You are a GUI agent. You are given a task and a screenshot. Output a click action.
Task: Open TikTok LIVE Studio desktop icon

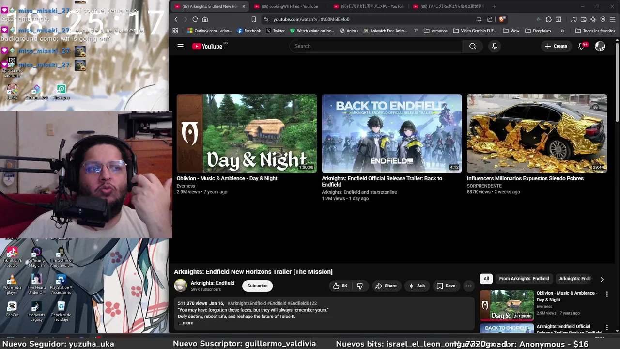pyautogui.click(x=12, y=257)
